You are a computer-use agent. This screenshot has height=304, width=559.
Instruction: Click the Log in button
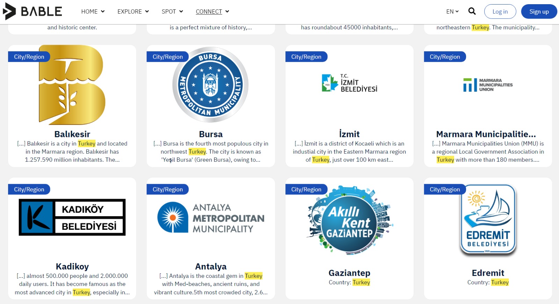500,12
